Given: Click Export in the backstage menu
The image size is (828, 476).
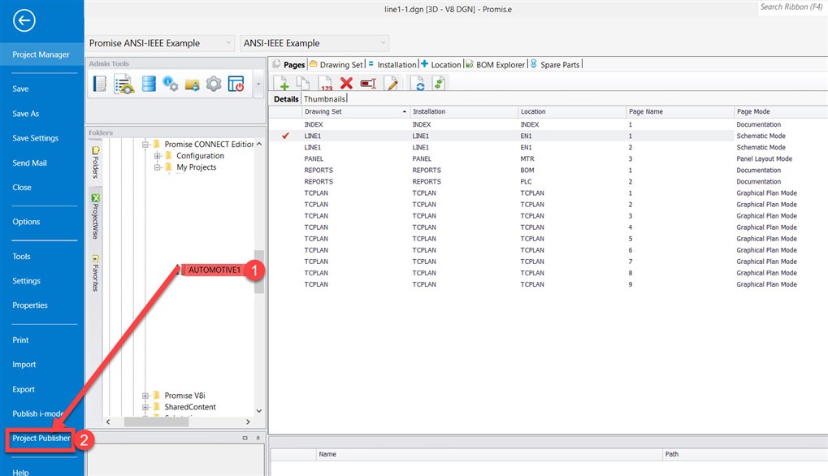Looking at the screenshot, I should pos(24,389).
